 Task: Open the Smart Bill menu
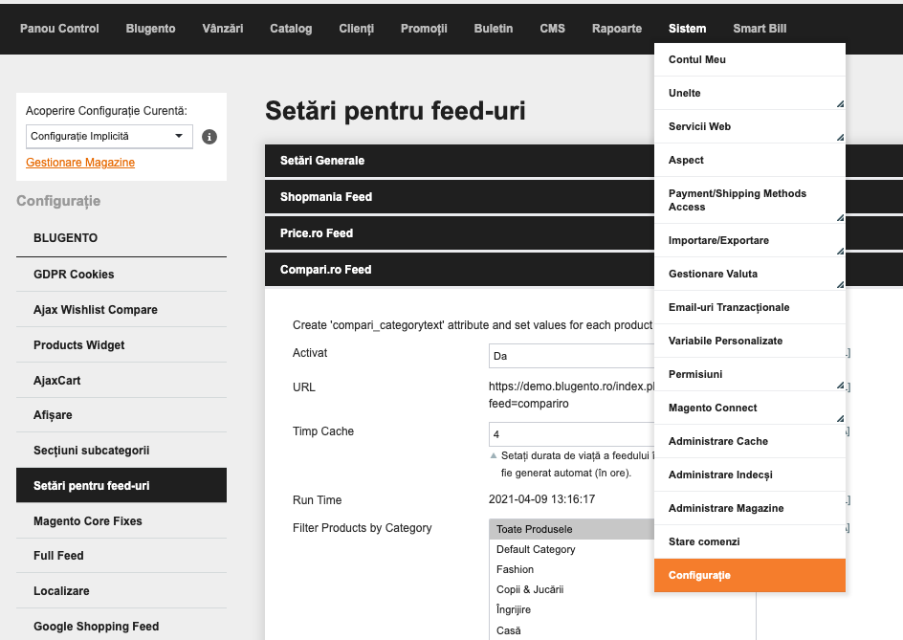click(760, 29)
